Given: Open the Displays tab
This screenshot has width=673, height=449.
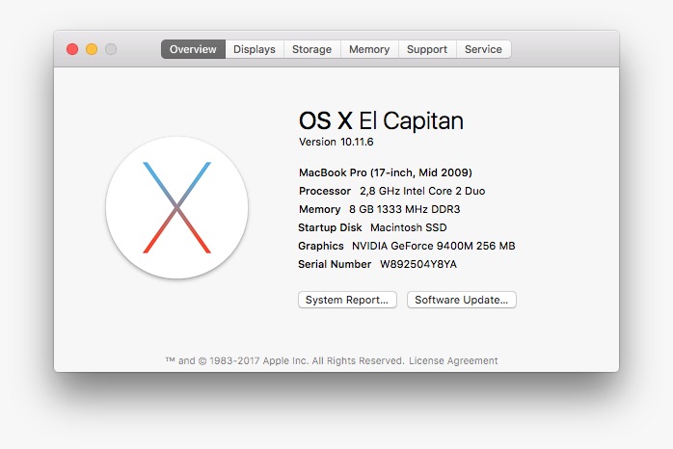Looking at the screenshot, I should click(255, 49).
